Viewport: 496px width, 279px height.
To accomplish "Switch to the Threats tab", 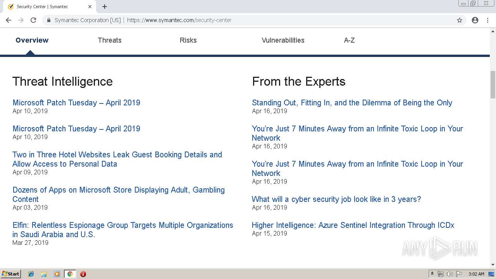I will pyautogui.click(x=110, y=40).
